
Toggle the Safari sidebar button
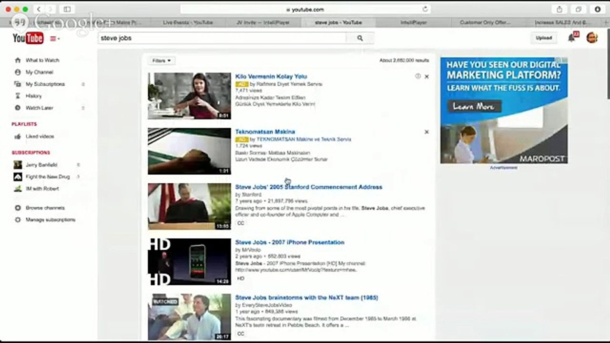tap(67, 9)
